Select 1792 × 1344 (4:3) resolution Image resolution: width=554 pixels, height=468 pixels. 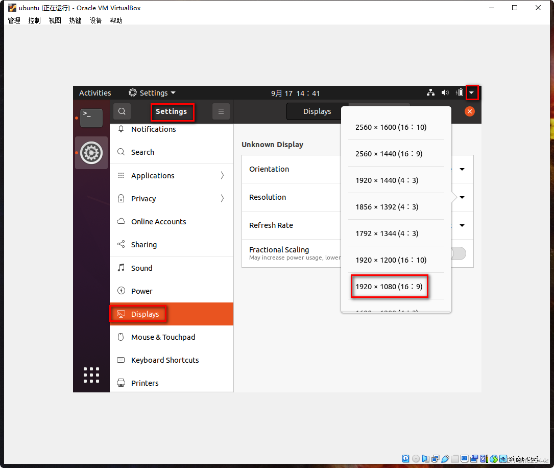(396, 233)
